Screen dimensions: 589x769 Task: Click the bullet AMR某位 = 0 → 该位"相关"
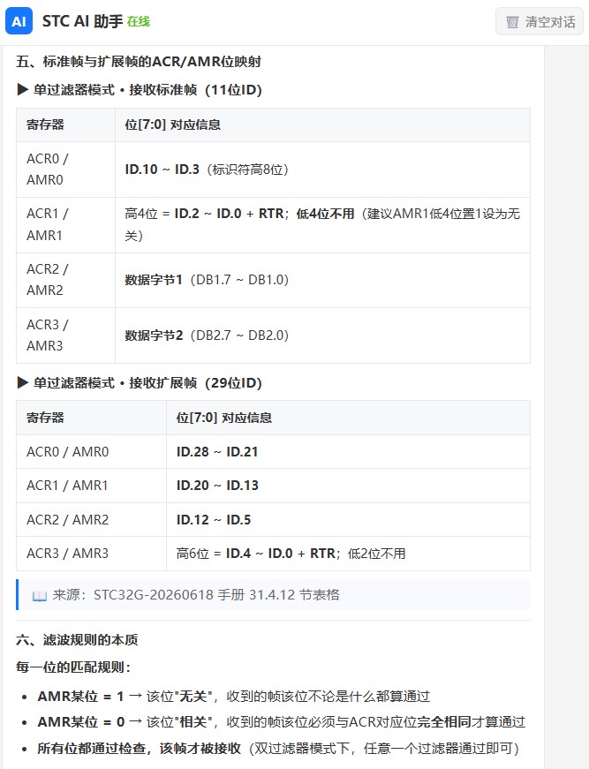pyautogui.click(x=282, y=722)
